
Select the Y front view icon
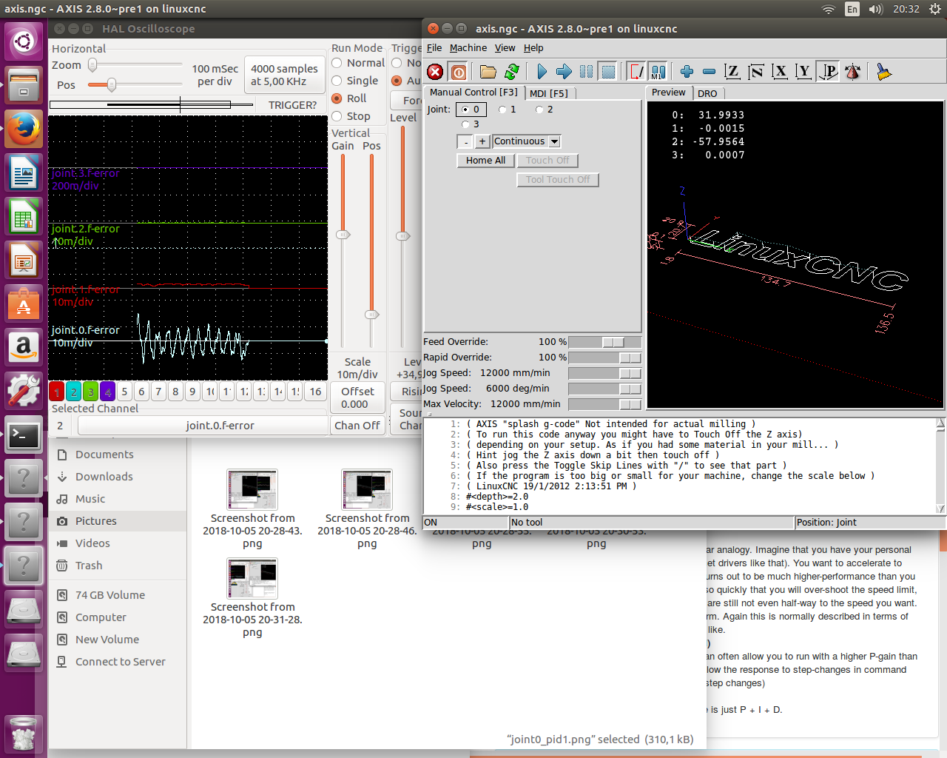point(803,72)
